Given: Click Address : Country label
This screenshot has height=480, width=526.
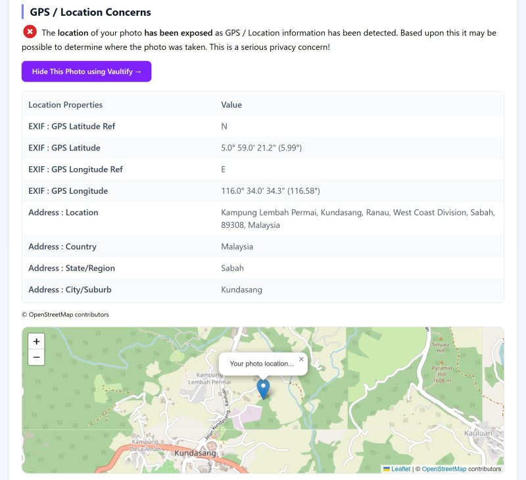Looking at the screenshot, I should [x=62, y=247].
